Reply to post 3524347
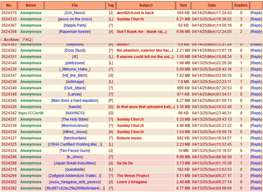The width and height of the screenshot is (263, 192). (256, 75)
